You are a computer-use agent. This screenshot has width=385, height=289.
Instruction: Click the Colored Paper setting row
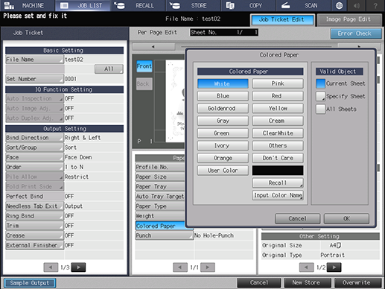[x=164, y=226]
